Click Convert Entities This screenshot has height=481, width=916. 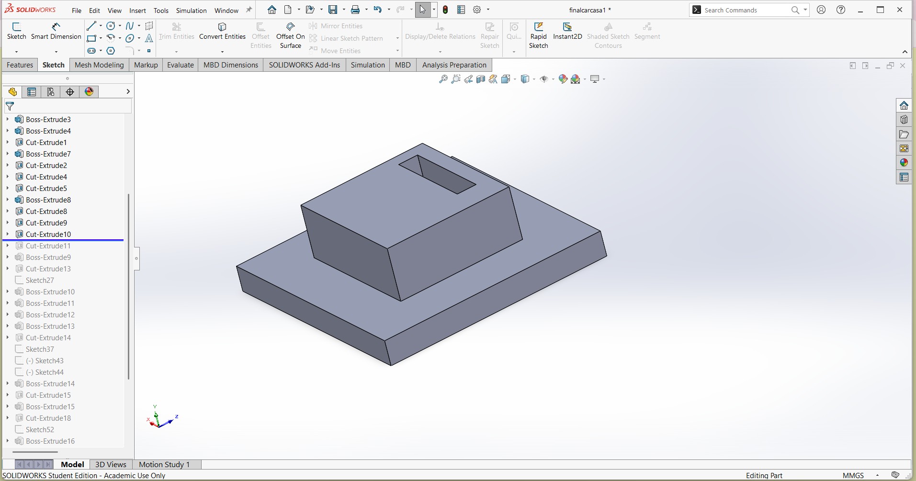[x=222, y=31]
